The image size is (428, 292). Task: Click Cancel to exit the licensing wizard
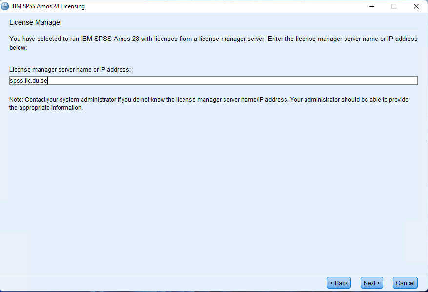[405, 283]
